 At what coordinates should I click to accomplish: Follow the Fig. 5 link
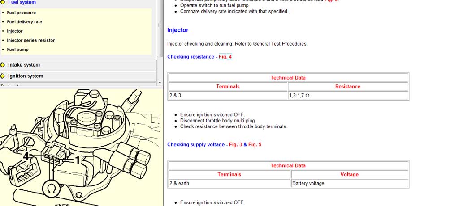255,145
